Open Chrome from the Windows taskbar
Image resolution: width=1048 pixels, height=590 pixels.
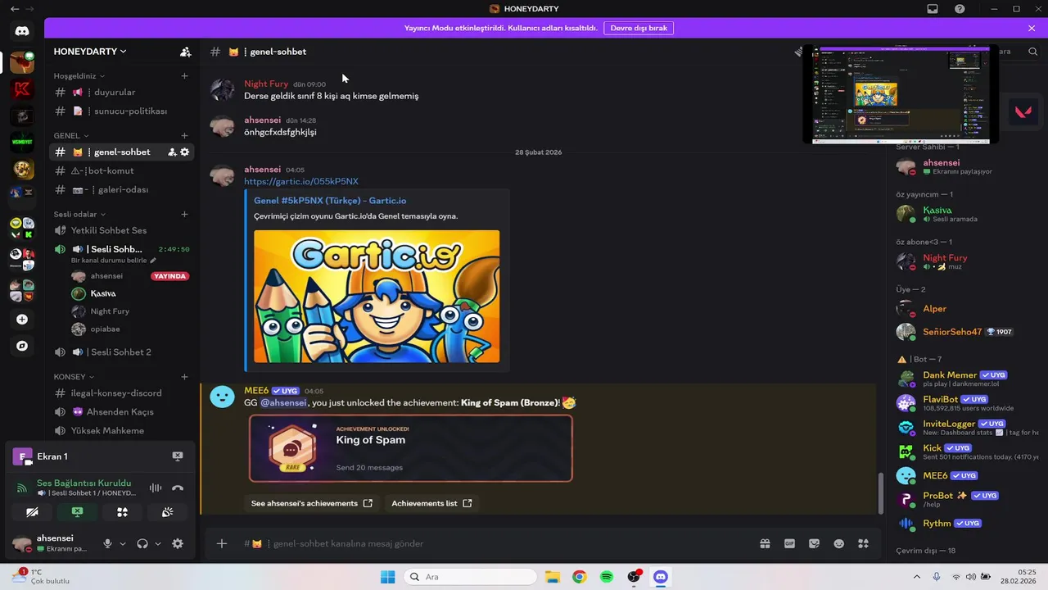579,577
